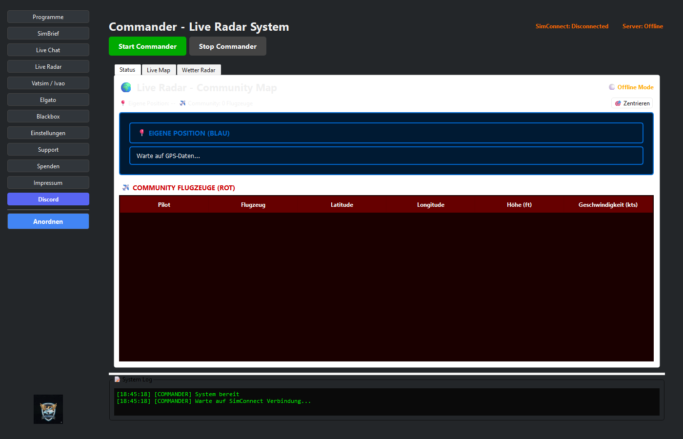Screen dimensions: 683x439
Task: Click the blue Anordnen button
Action: pos(48,221)
